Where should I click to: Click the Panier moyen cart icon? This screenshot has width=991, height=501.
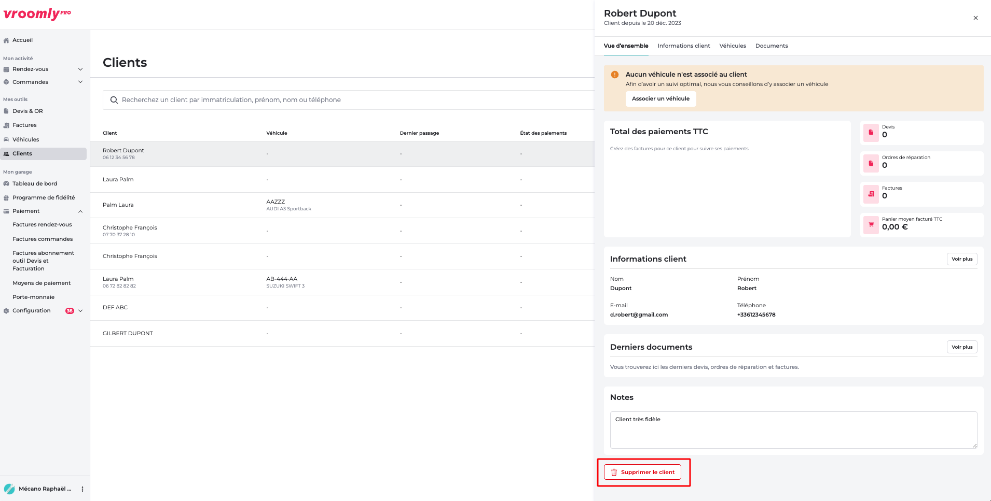(x=871, y=225)
